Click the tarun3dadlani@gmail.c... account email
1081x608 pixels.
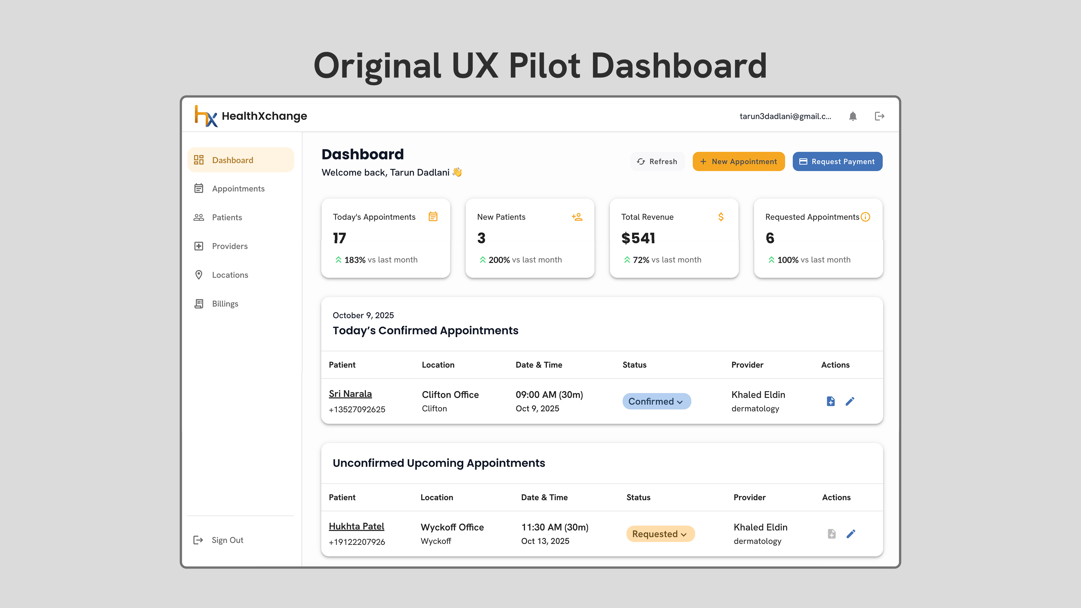point(785,116)
